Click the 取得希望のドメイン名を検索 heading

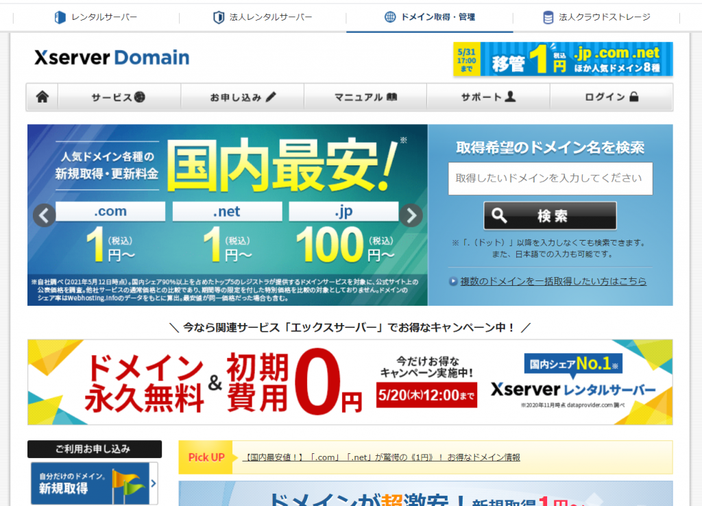[550, 147]
